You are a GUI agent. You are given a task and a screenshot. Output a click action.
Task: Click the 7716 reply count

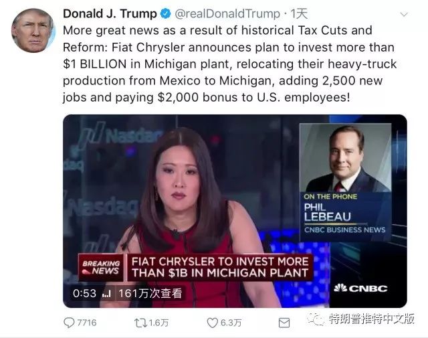[x=87, y=323]
